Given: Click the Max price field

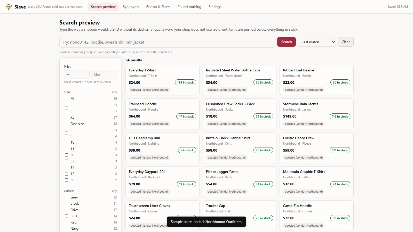Looking at the screenshot, I should tap(104, 74).
